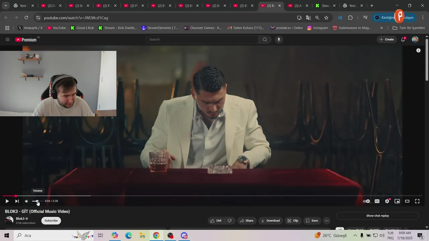
Task: Open Blok3 channel avatar
Action: point(9,220)
